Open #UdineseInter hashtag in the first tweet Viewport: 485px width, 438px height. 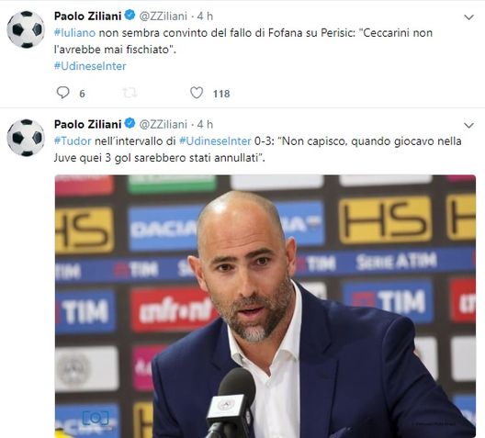90,66
